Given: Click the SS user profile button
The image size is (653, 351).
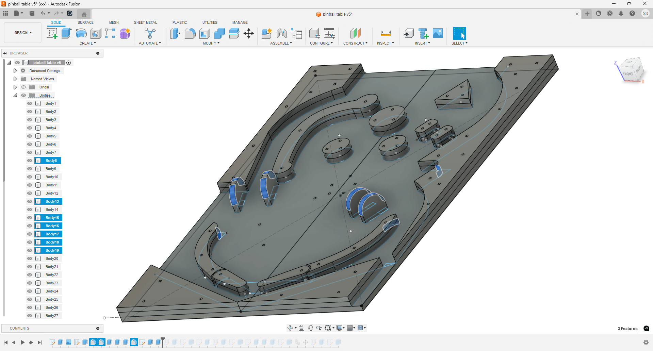Looking at the screenshot, I should click(x=645, y=13).
